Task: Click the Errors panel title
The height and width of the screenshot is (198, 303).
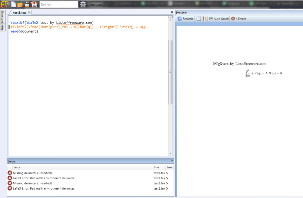Action: 12,161
